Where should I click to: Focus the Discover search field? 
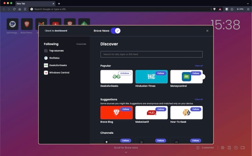click(x=152, y=54)
